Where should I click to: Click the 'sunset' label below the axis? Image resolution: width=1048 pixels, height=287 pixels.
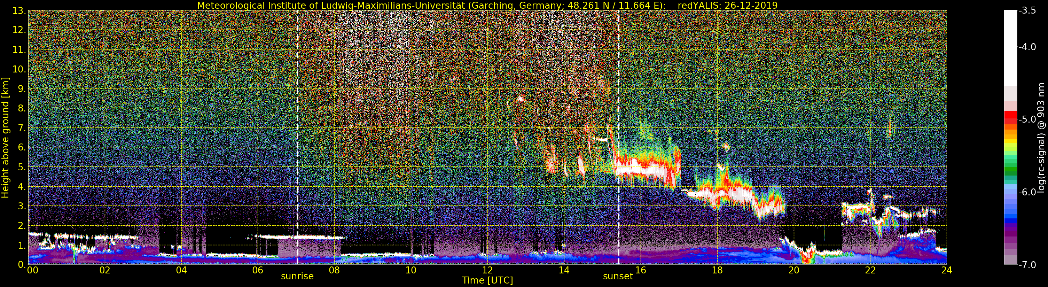[x=618, y=277]
